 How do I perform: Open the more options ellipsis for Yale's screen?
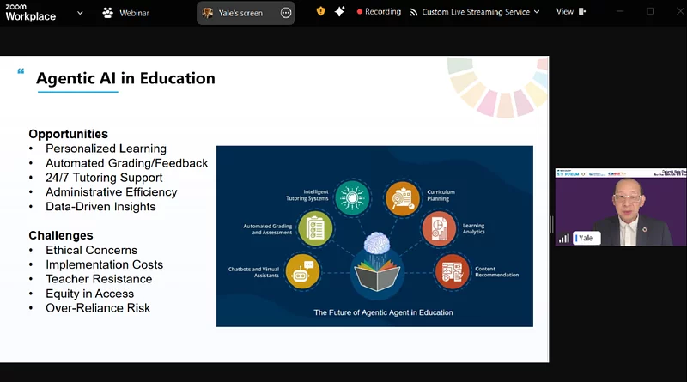pyautogui.click(x=286, y=13)
